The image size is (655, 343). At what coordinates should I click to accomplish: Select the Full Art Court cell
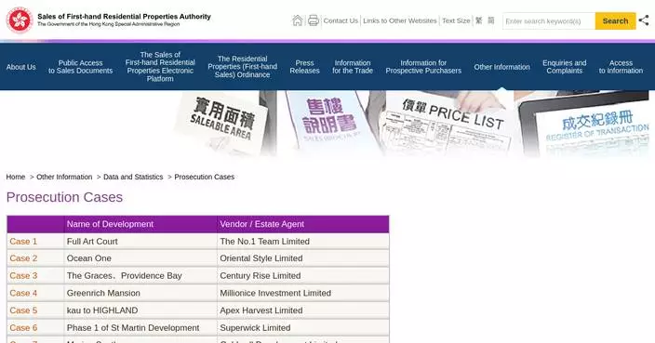pyautogui.click(x=140, y=241)
